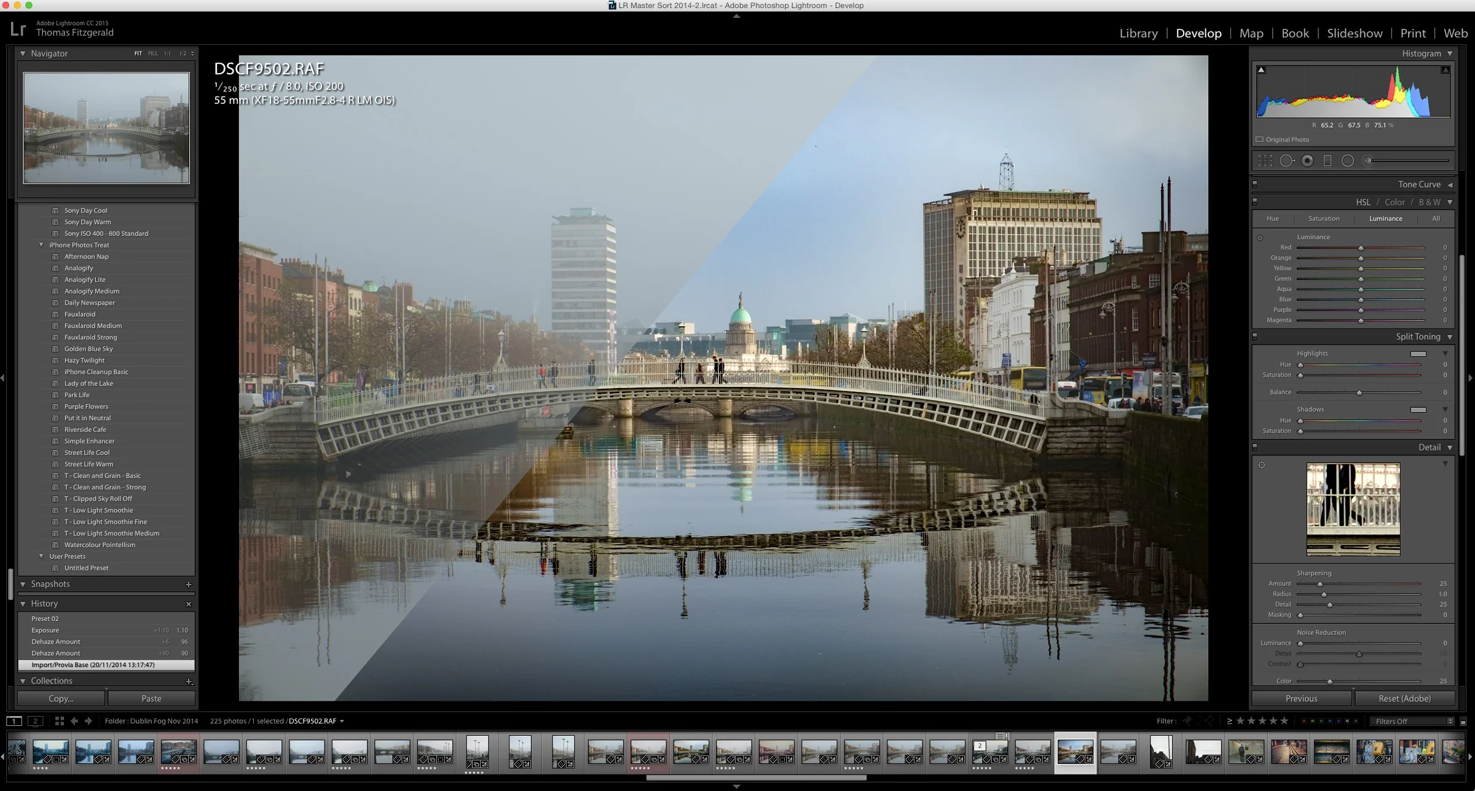Expand the Collections panel
This screenshot has height=791, width=1475.
(x=23, y=681)
